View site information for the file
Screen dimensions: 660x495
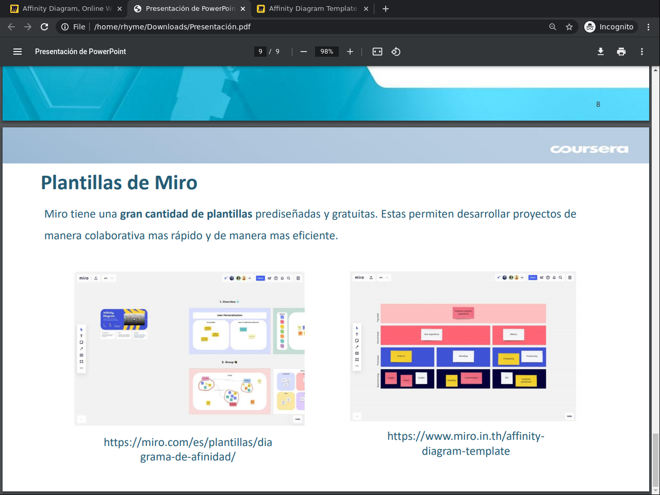point(73,27)
